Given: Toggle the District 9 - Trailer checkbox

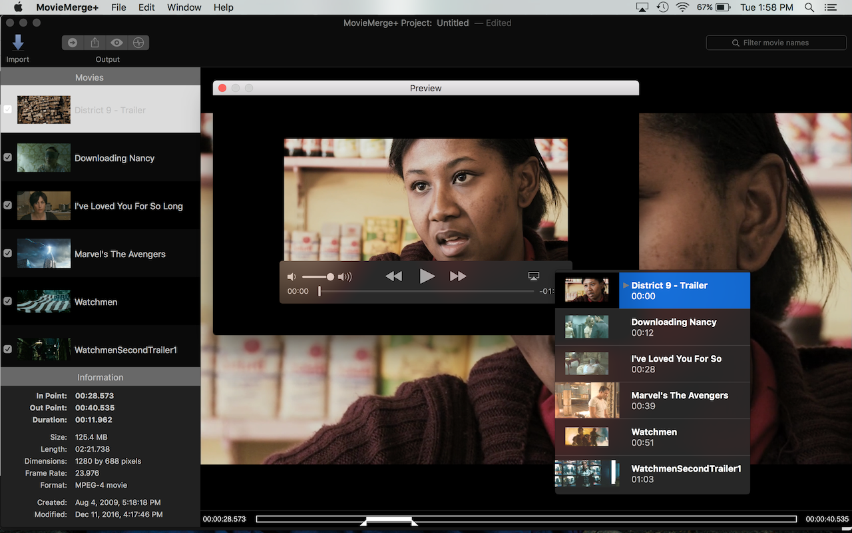Looking at the screenshot, I should pos(8,110).
